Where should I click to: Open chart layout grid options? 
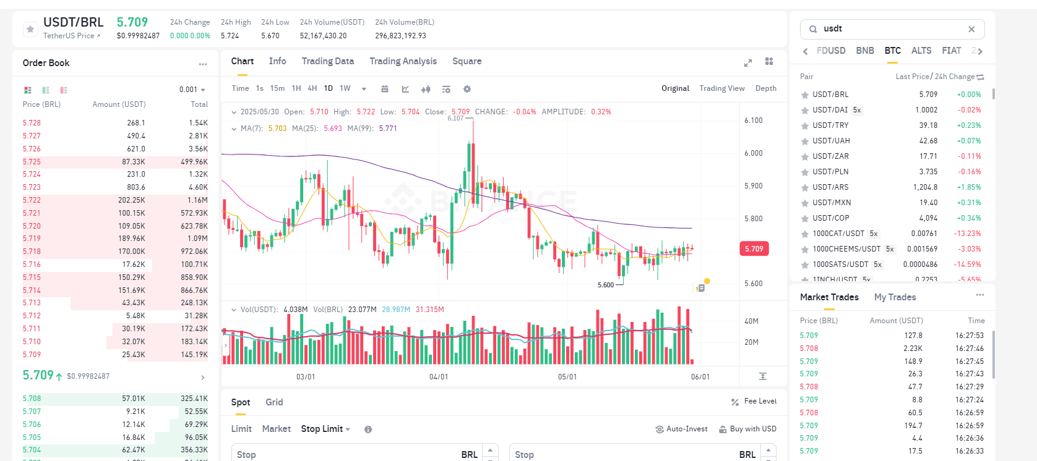[769, 61]
